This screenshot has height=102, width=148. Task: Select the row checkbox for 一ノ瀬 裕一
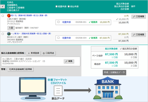(3, 34)
